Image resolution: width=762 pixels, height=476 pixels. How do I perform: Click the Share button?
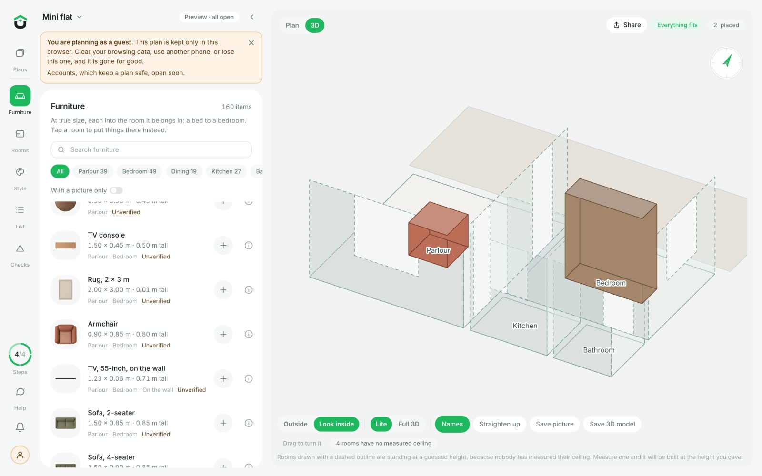pos(627,25)
